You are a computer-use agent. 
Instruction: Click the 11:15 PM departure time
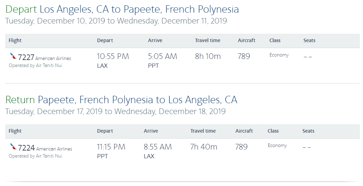pyautogui.click(x=111, y=147)
